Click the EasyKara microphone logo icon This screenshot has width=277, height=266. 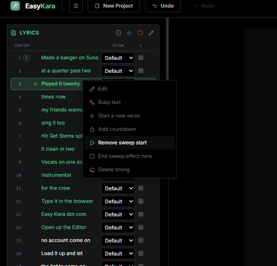(15, 6)
